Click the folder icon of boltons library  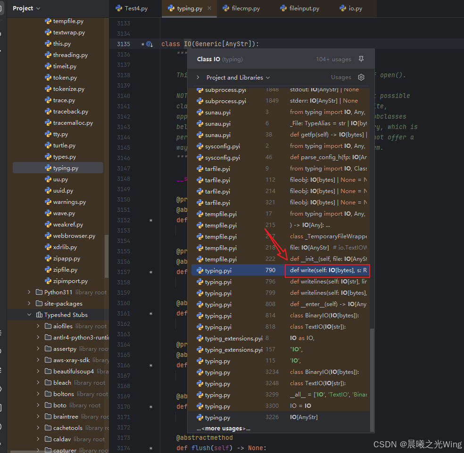click(x=48, y=394)
